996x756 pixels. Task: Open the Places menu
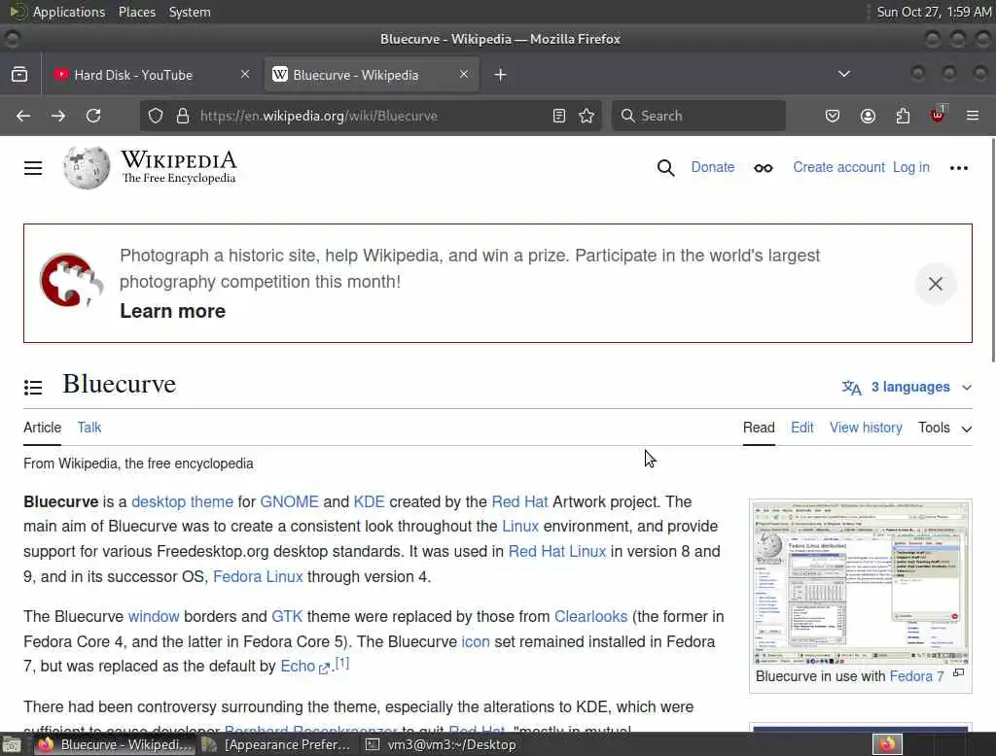point(137,12)
